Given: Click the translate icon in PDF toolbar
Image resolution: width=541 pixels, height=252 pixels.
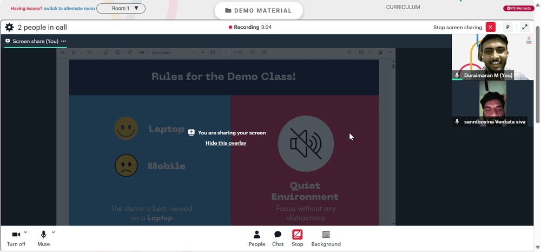Looking at the screenshot, I should (x=141, y=53).
